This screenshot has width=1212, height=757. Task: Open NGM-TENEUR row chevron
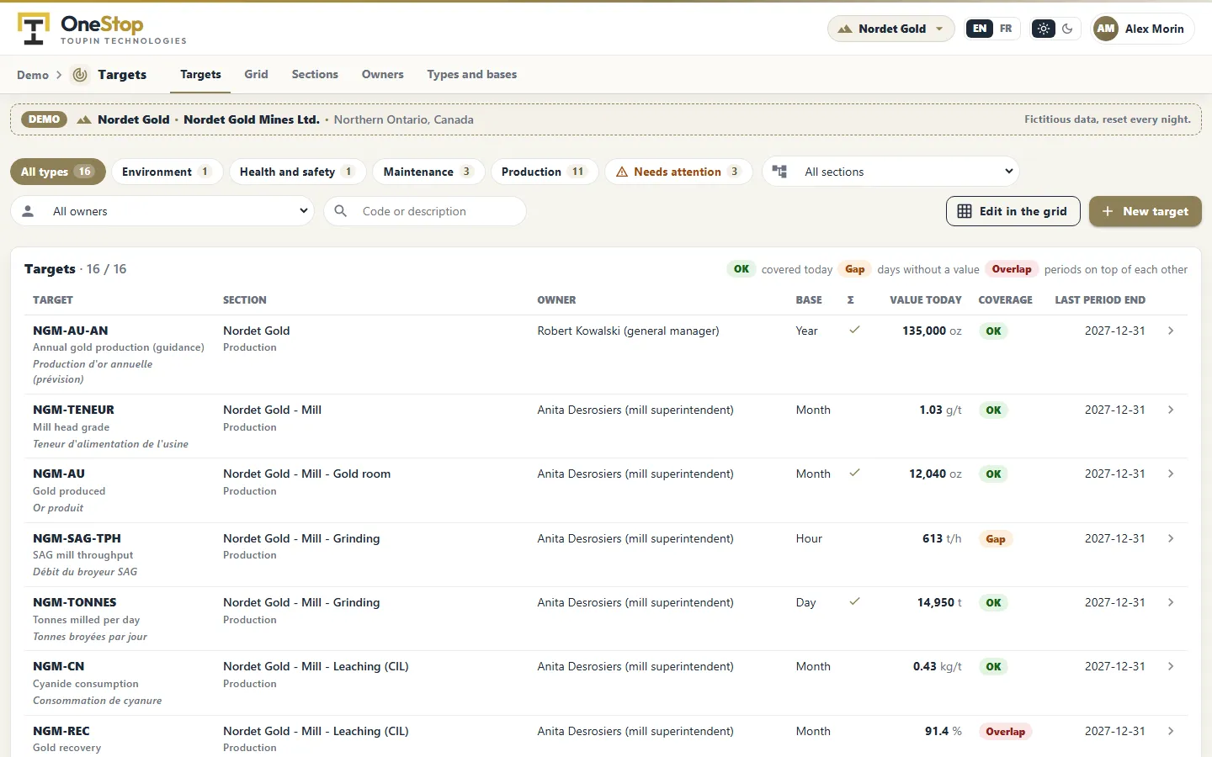(1171, 410)
